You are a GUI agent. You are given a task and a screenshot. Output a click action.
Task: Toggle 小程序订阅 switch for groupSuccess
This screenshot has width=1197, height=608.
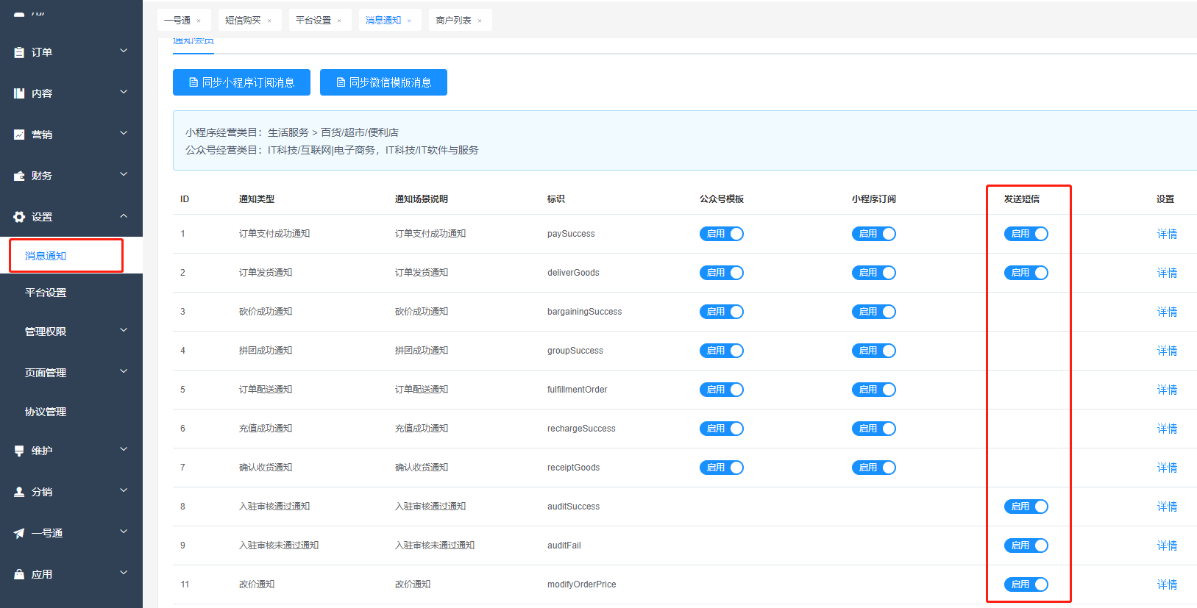click(874, 351)
